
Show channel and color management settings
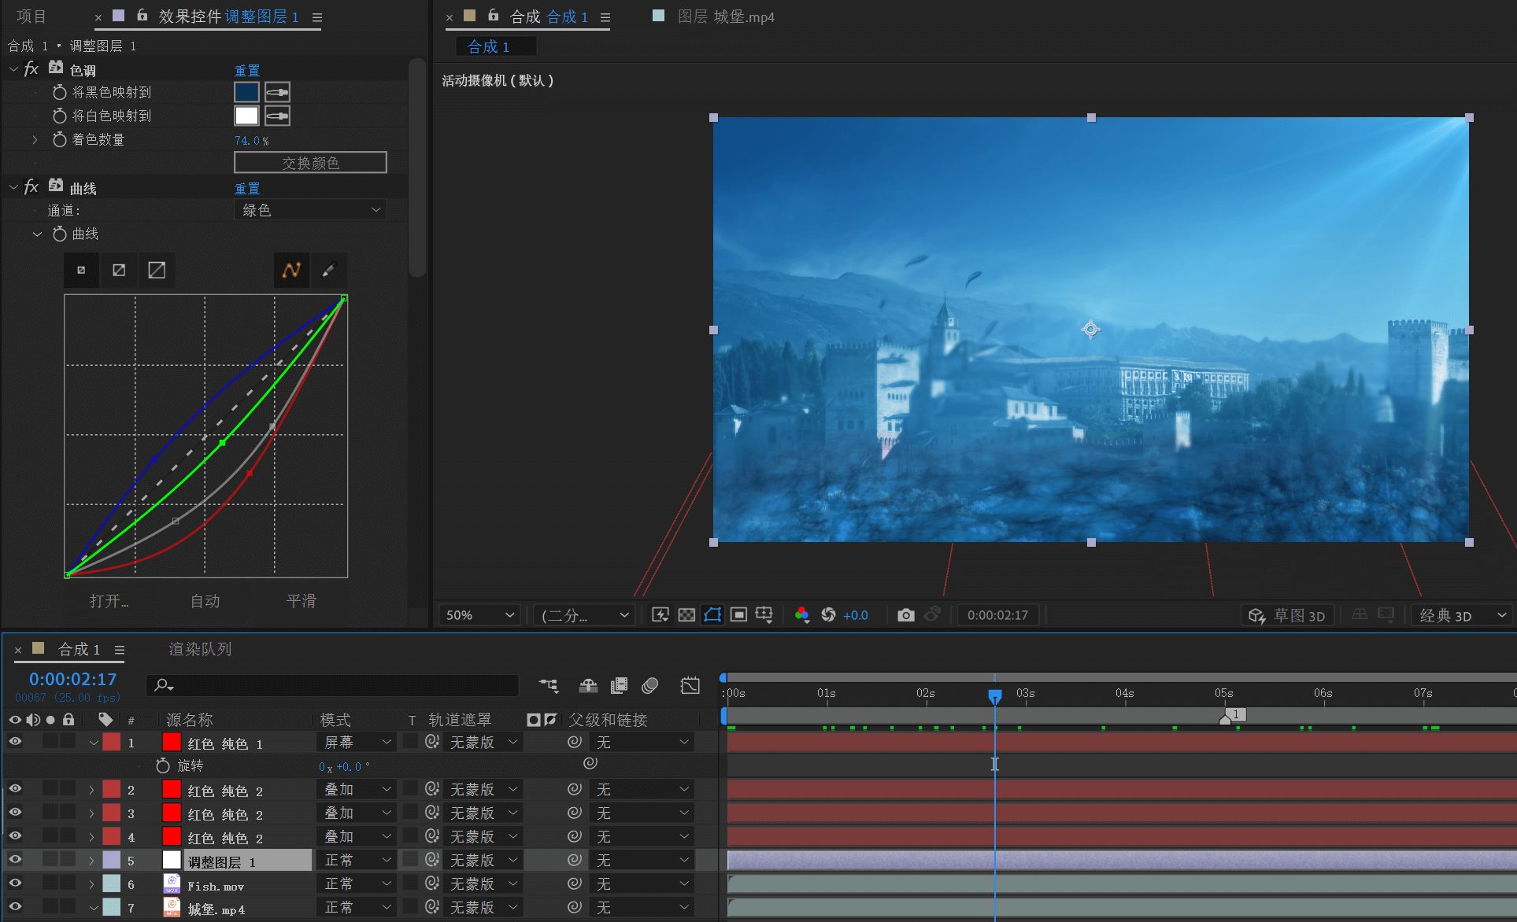pyautogui.click(x=801, y=614)
